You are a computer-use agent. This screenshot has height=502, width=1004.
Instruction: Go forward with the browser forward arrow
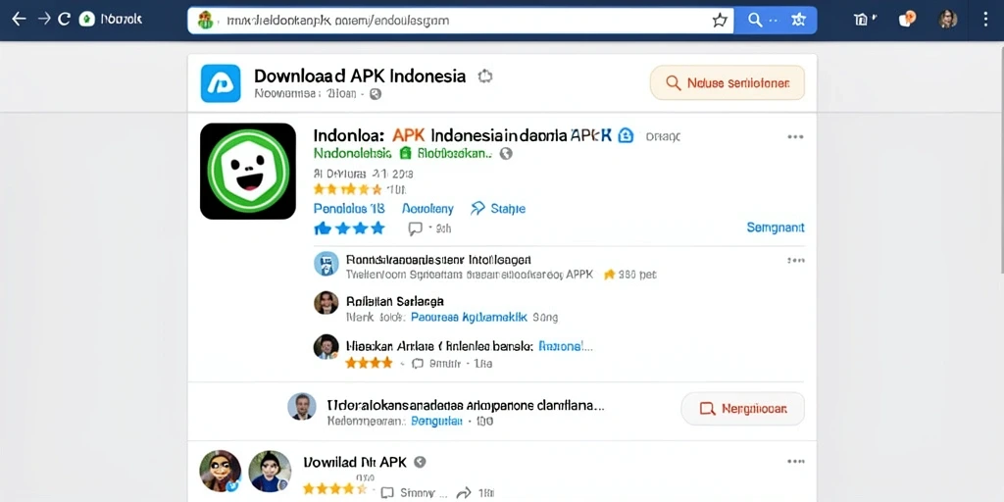43,20
